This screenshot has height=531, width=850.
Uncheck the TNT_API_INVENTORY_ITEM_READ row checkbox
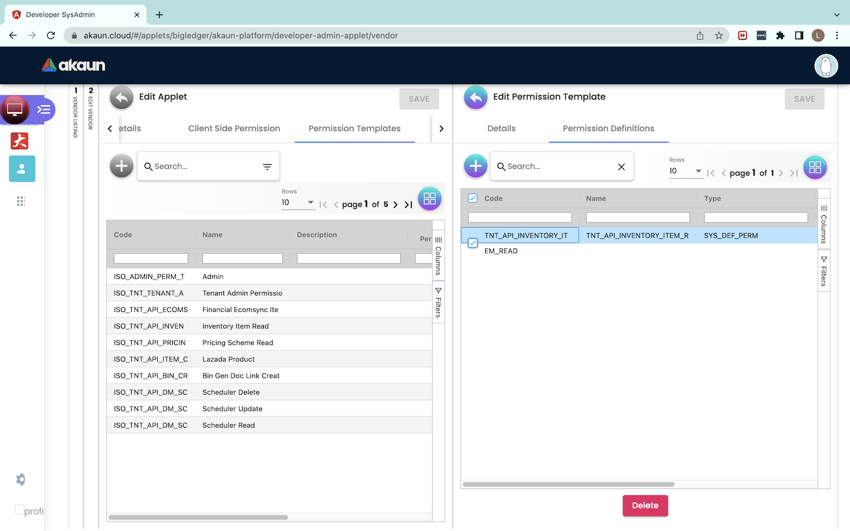(473, 242)
